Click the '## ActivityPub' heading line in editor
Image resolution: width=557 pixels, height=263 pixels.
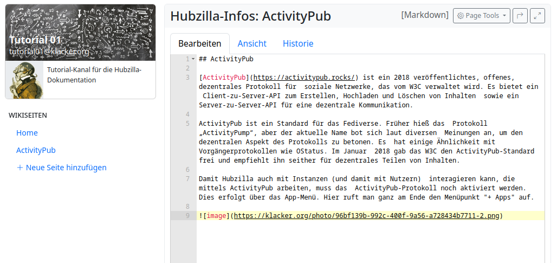(226, 59)
